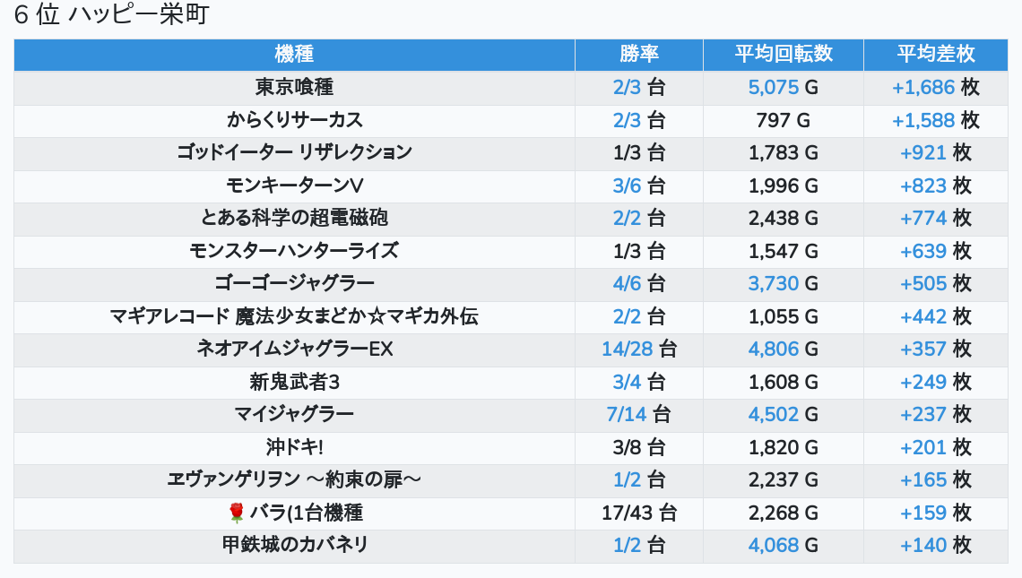
Task: Sort table by 勝率 column header
Action: (638, 54)
